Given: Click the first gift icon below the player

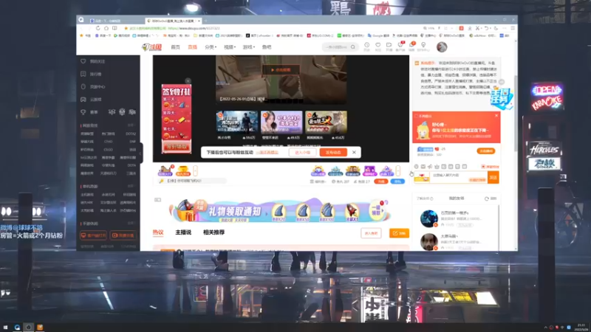Looking at the screenshot, I should pos(165,171).
